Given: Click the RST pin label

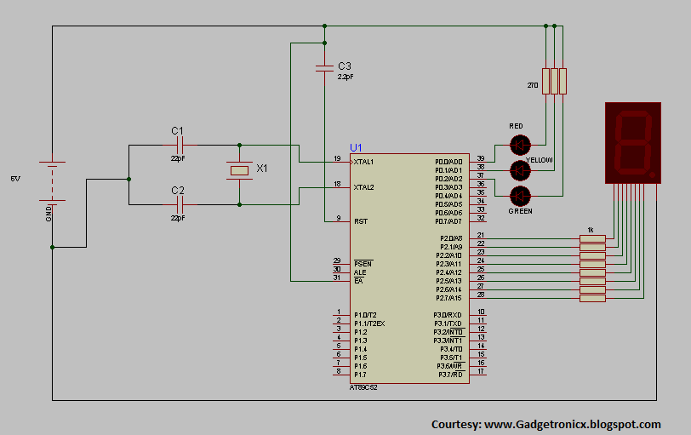Looking at the screenshot, I should pos(361,221).
